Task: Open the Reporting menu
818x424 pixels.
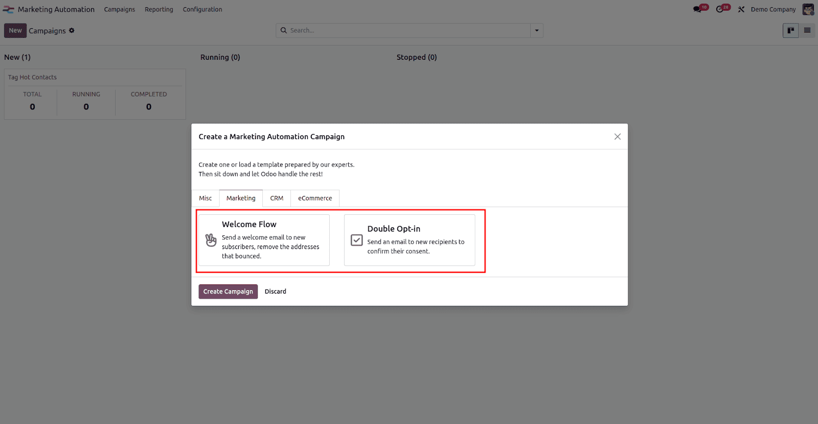Action: click(x=158, y=9)
